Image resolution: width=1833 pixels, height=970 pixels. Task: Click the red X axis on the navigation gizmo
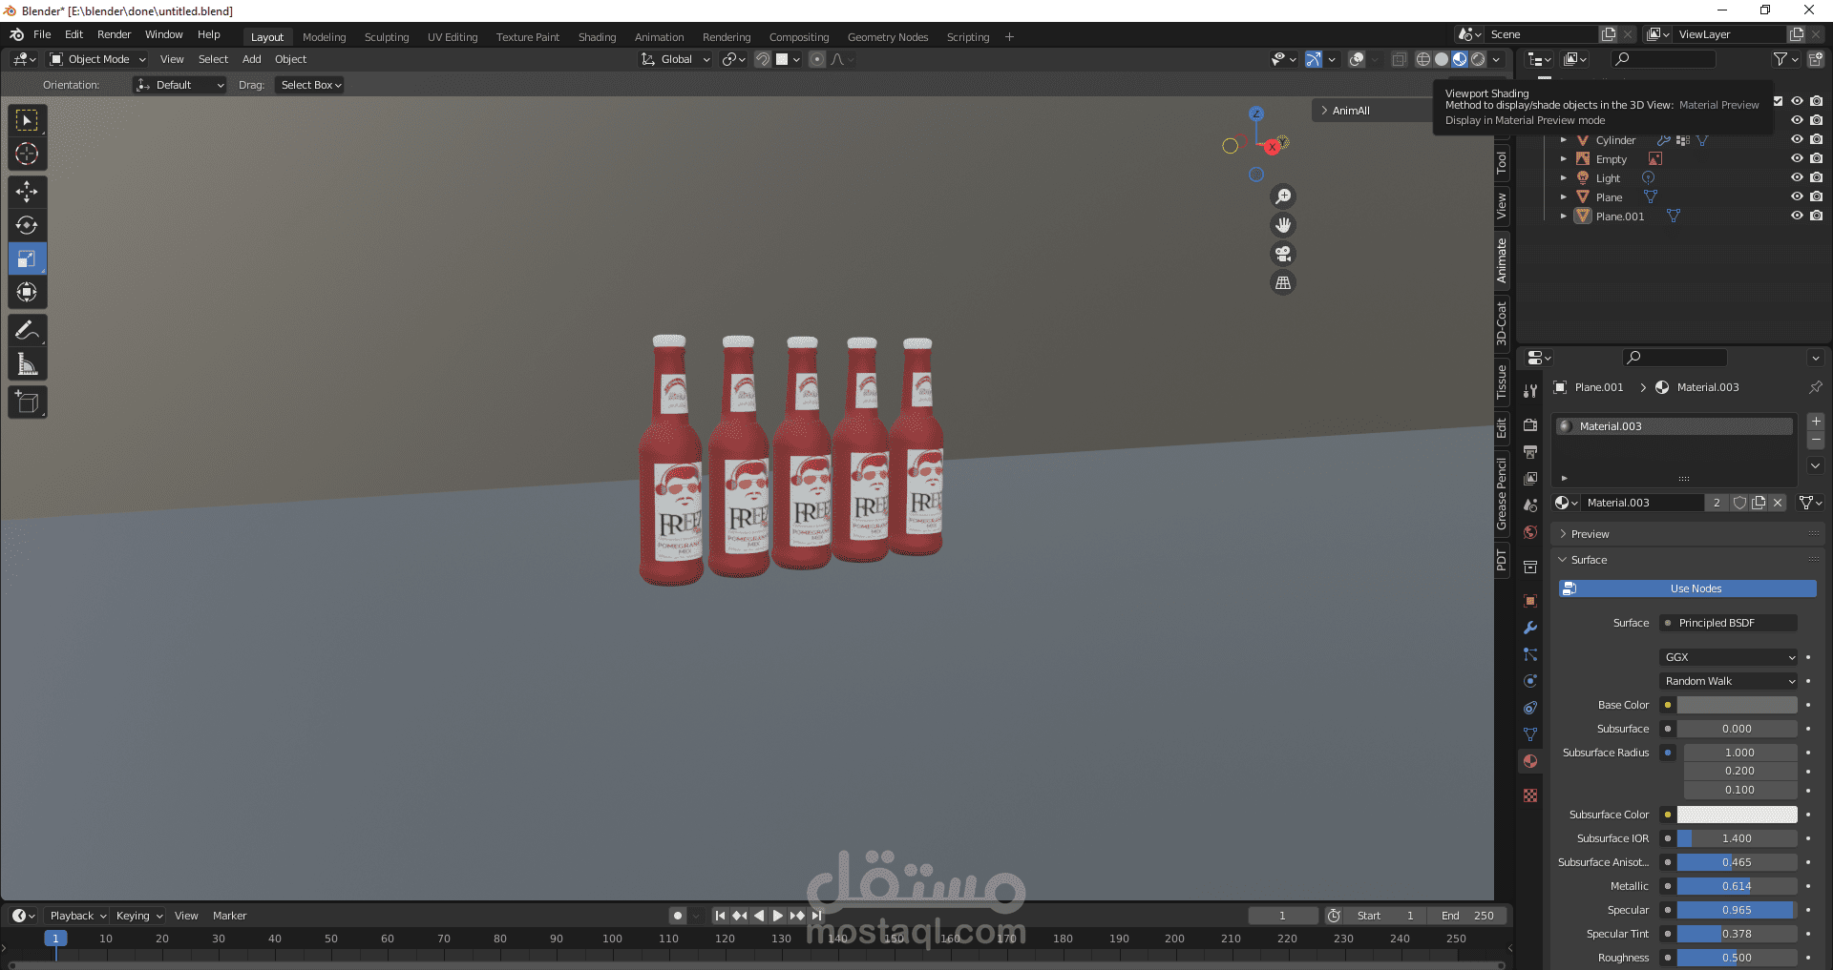pos(1273,147)
